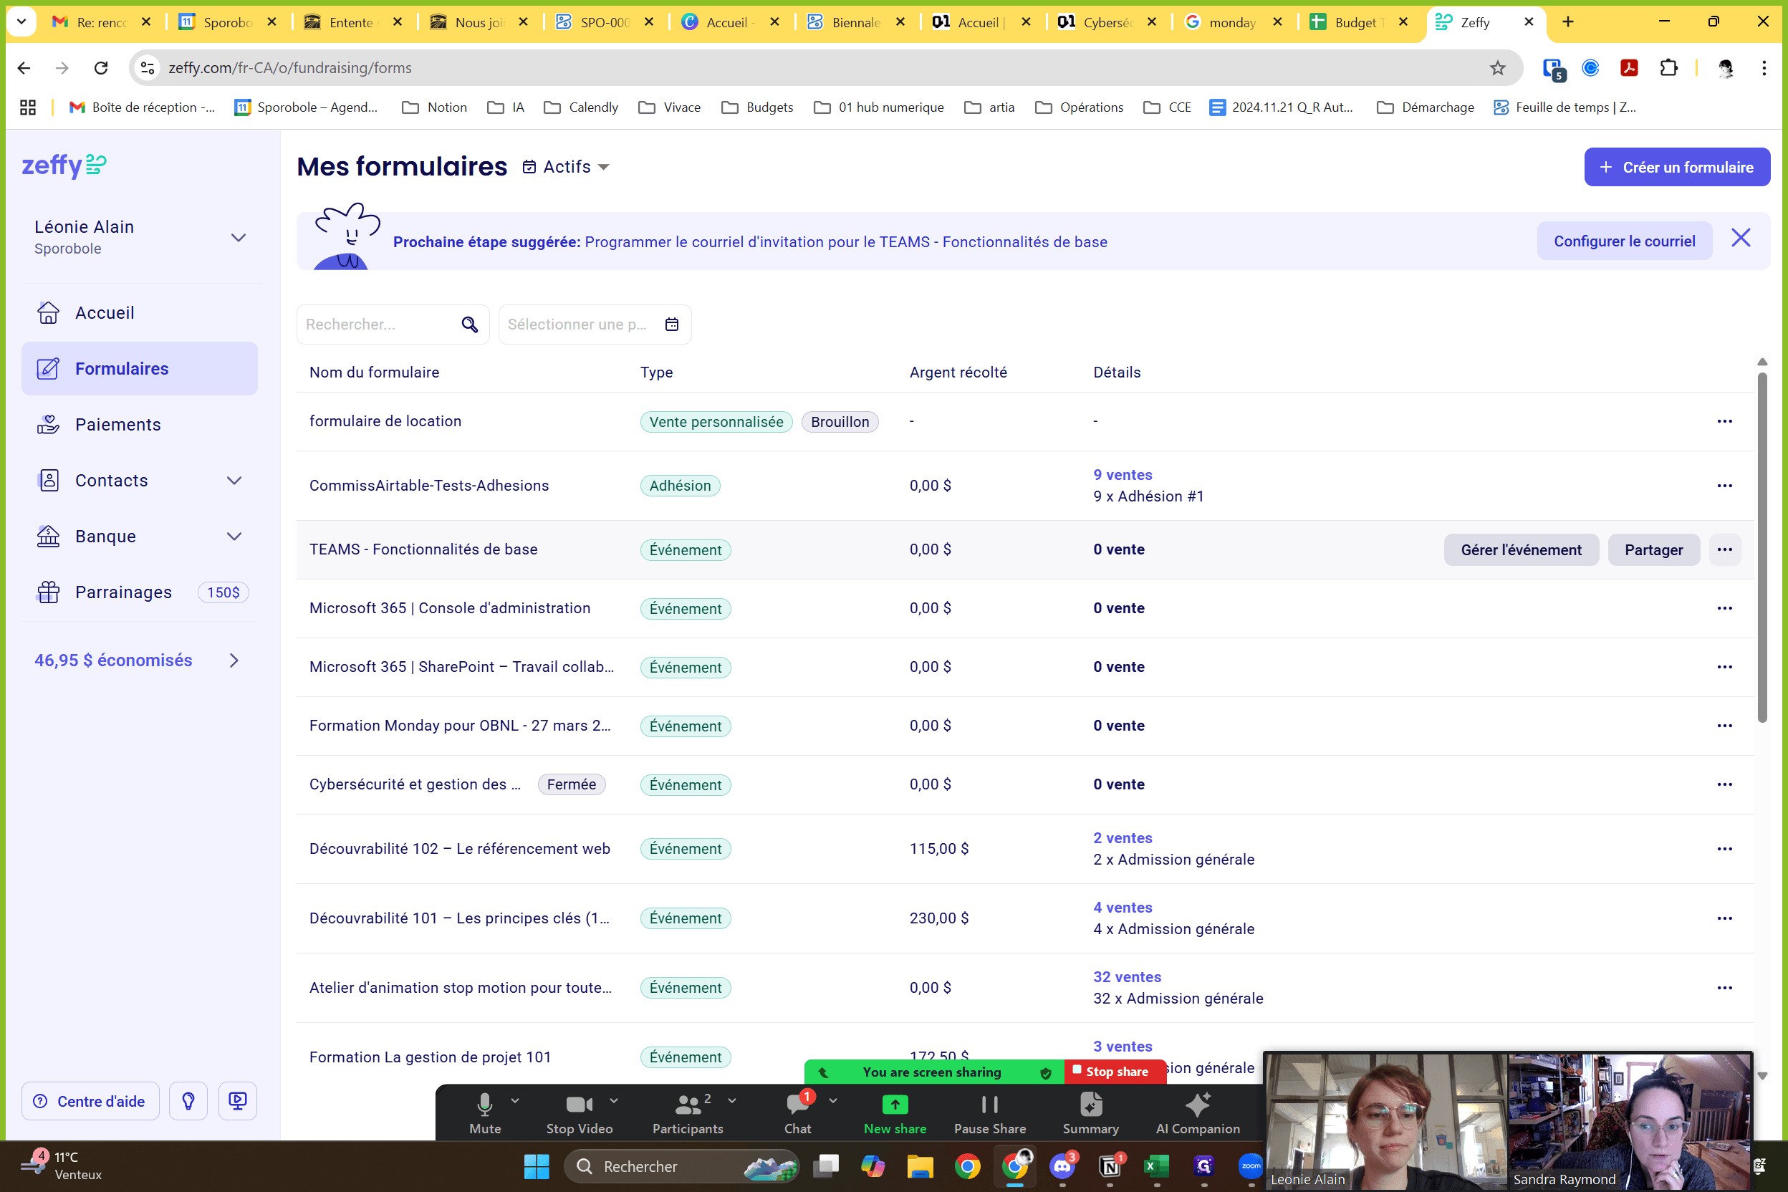Viewport: 1788px width, 1192px height.
Task: Bookmark this page with the star icon
Action: coord(1497,67)
